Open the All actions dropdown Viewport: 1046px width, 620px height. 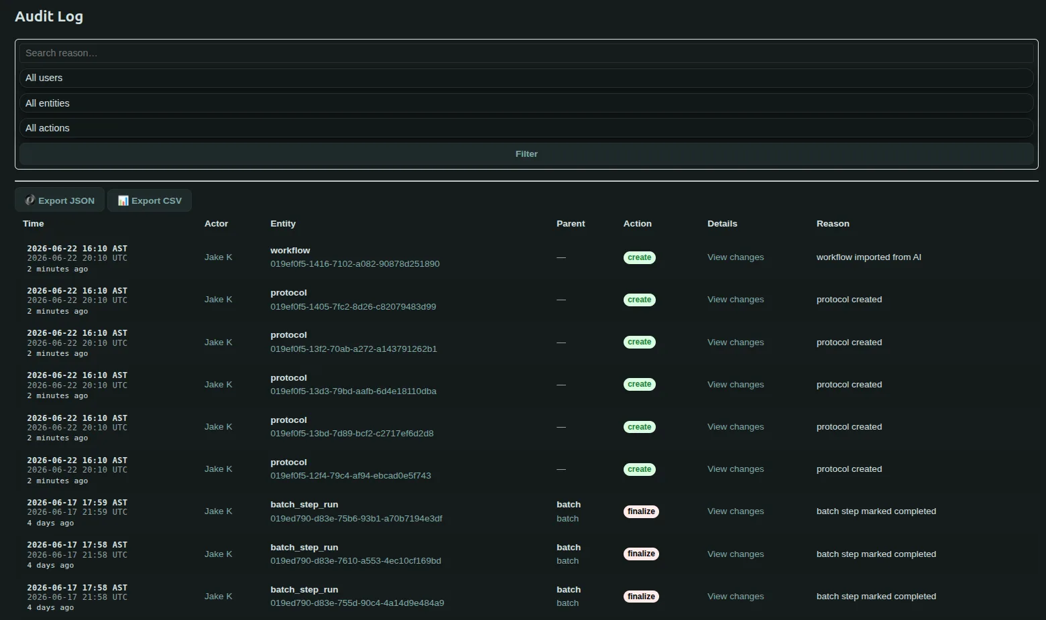point(526,128)
